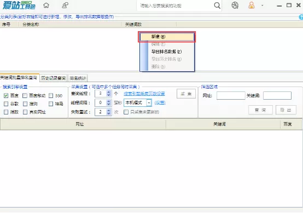Viewport: 303px width, 213px height.
Task: Click the 分类名称 column header
Action: (70, 25)
